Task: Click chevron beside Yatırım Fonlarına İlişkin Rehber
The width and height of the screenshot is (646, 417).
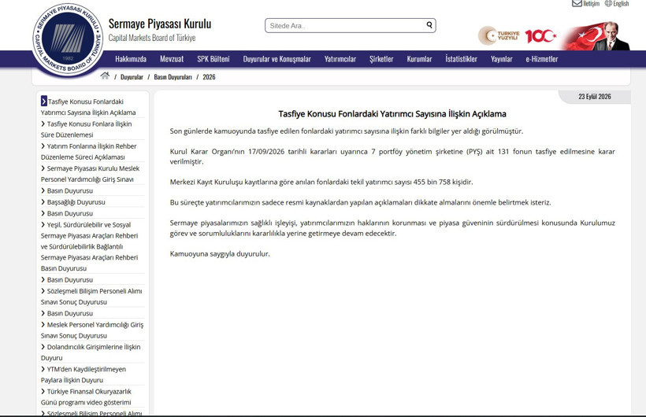Action: click(x=43, y=146)
